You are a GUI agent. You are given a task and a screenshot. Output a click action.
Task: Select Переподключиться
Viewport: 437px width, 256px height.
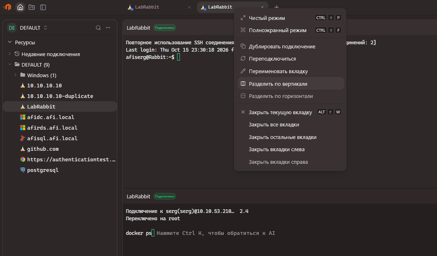click(x=291, y=59)
